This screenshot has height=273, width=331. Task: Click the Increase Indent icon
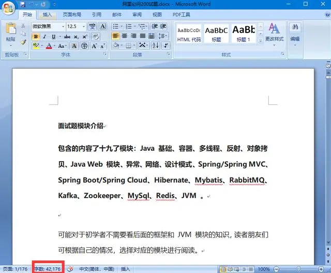pyautogui.click(x=163, y=26)
